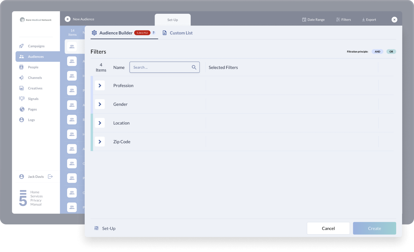This screenshot has width=414, height=252.
Task: Click the filter name search field
Action: pos(161,67)
